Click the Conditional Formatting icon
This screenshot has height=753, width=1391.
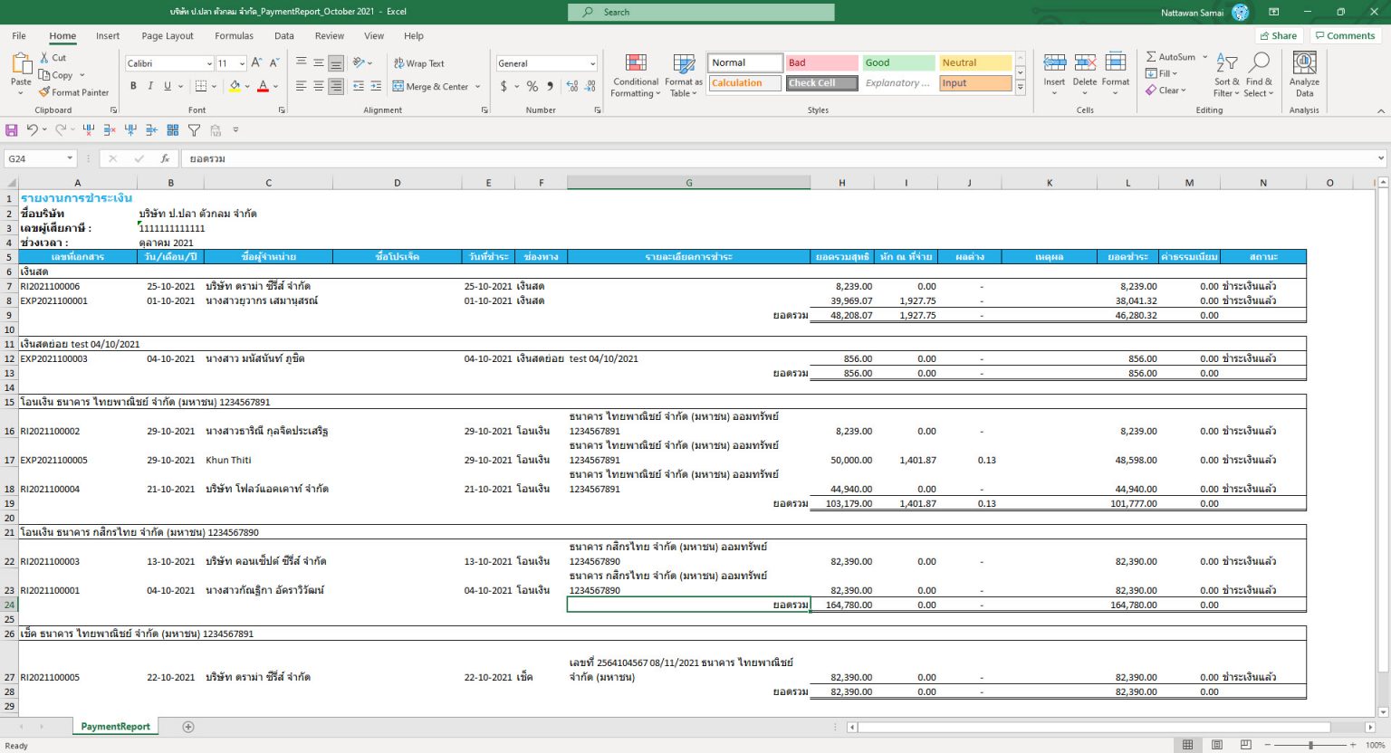tap(636, 63)
